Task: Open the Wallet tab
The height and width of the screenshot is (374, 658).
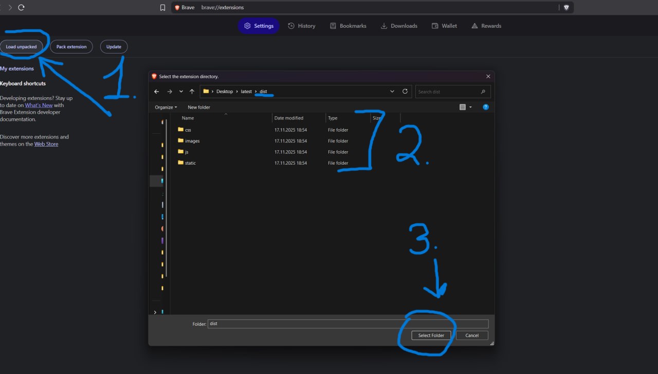Action: pyautogui.click(x=444, y=26)
